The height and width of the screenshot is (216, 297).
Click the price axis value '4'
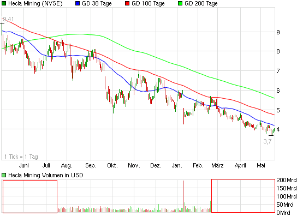coord(278,129)
